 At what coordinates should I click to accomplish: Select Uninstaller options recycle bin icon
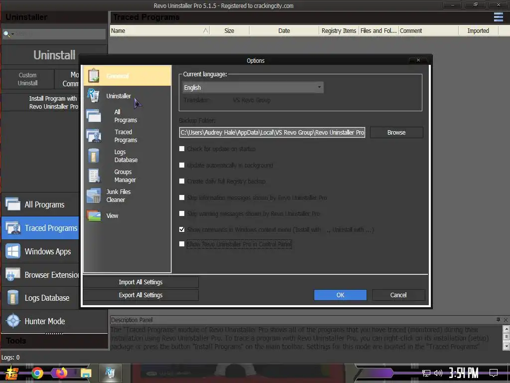[93, 96]
